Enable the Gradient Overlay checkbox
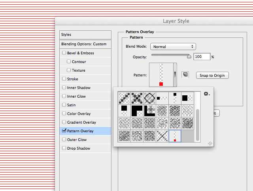The width and height of the screenshot is (253, 191). 64,122
